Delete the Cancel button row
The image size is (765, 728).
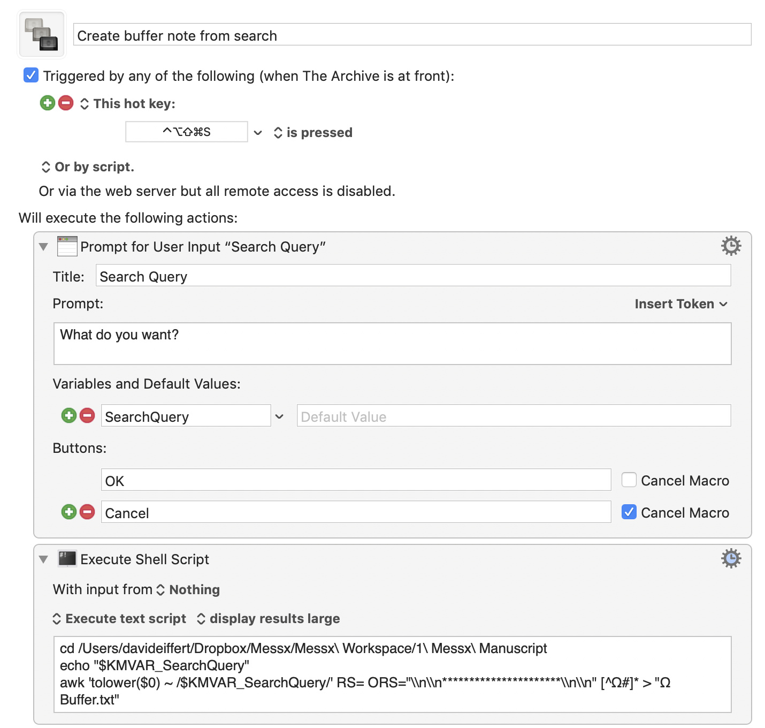[x=87, y=512]
